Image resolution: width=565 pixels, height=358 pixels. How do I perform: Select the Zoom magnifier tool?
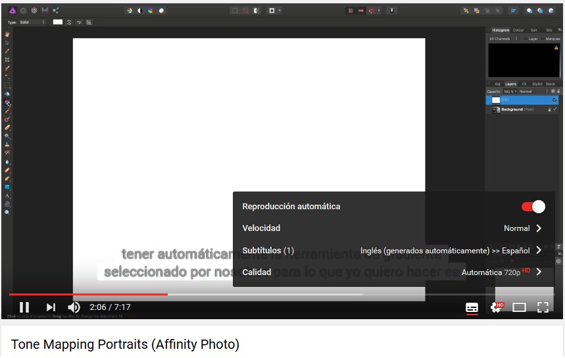point(7,213)
